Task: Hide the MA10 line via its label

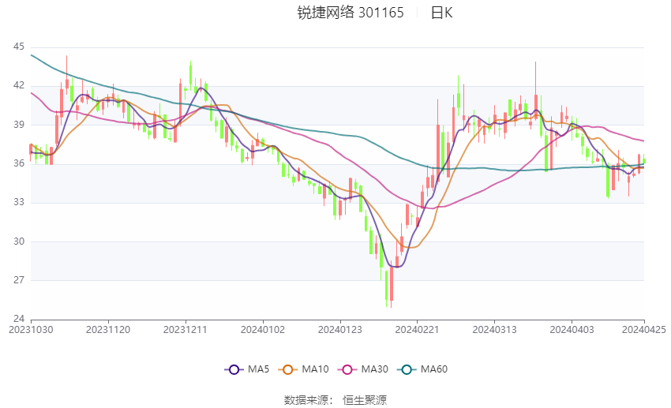Action: click(317, 369)
